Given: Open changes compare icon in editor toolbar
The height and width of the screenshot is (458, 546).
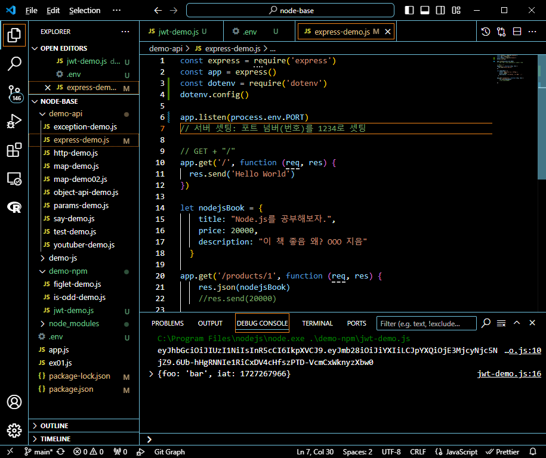Looking at the screenshot, I should coord(501,32).
